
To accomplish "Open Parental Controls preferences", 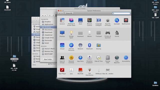I will [x=71, y=59].
